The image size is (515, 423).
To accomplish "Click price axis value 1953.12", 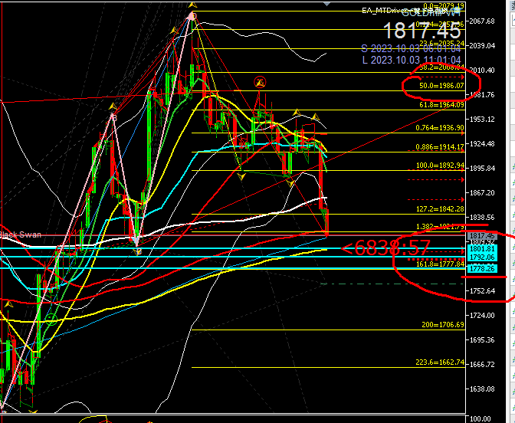I will coord(482,120).
